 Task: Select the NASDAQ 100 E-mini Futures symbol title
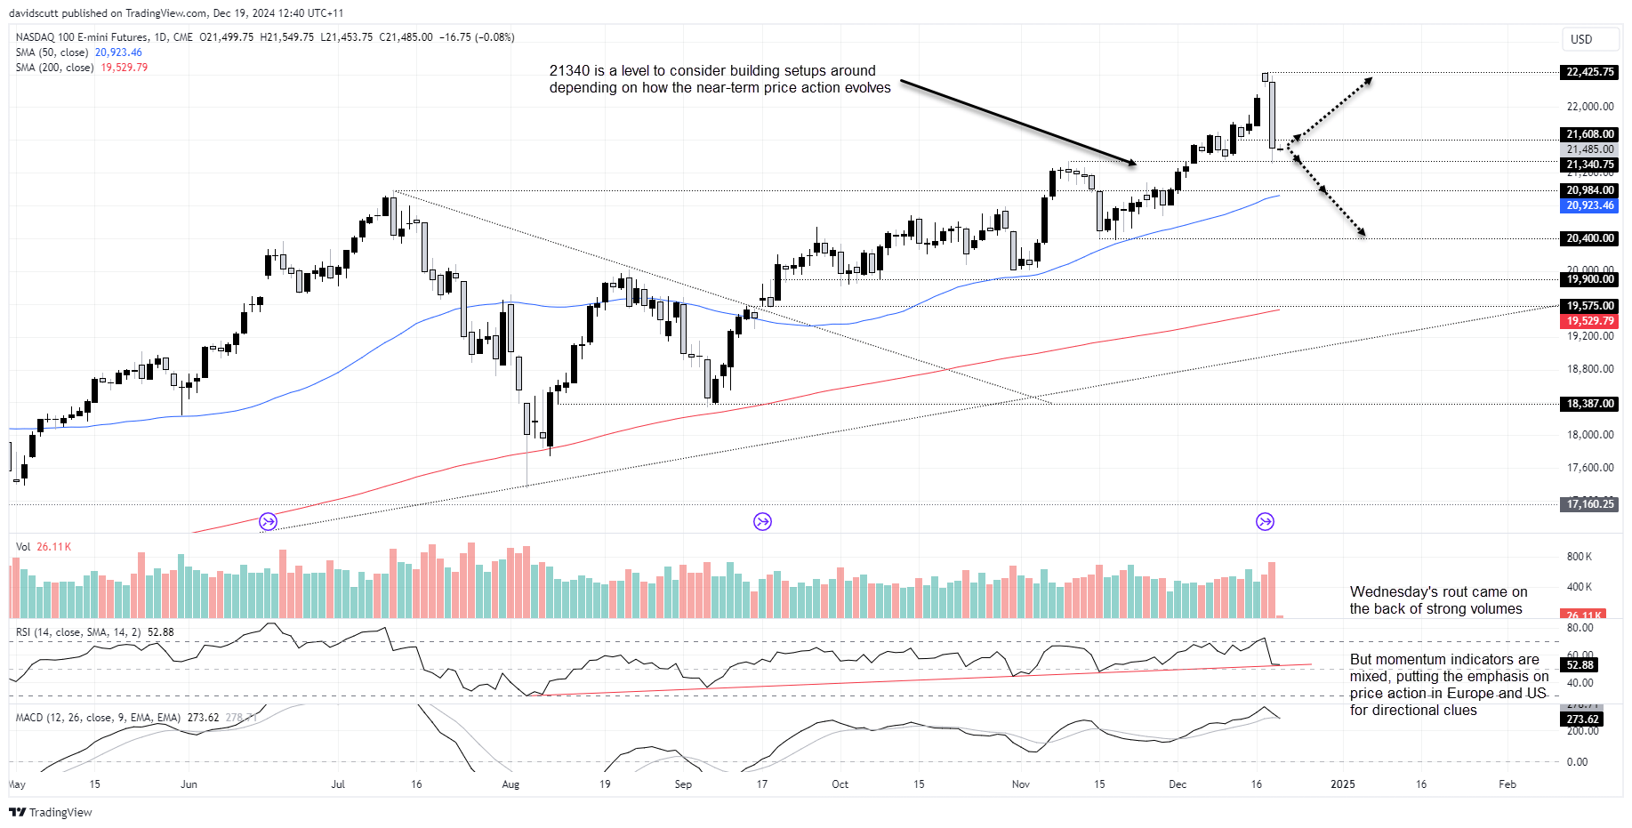coord(103,37)
